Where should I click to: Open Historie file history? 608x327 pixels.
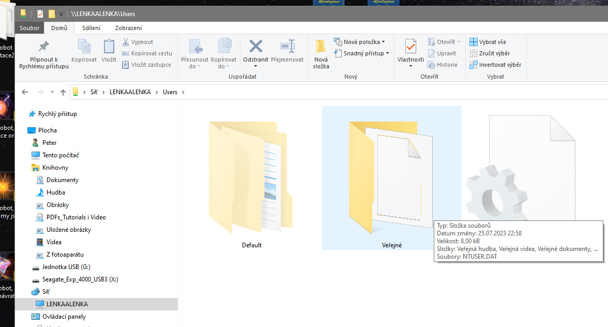443,65
